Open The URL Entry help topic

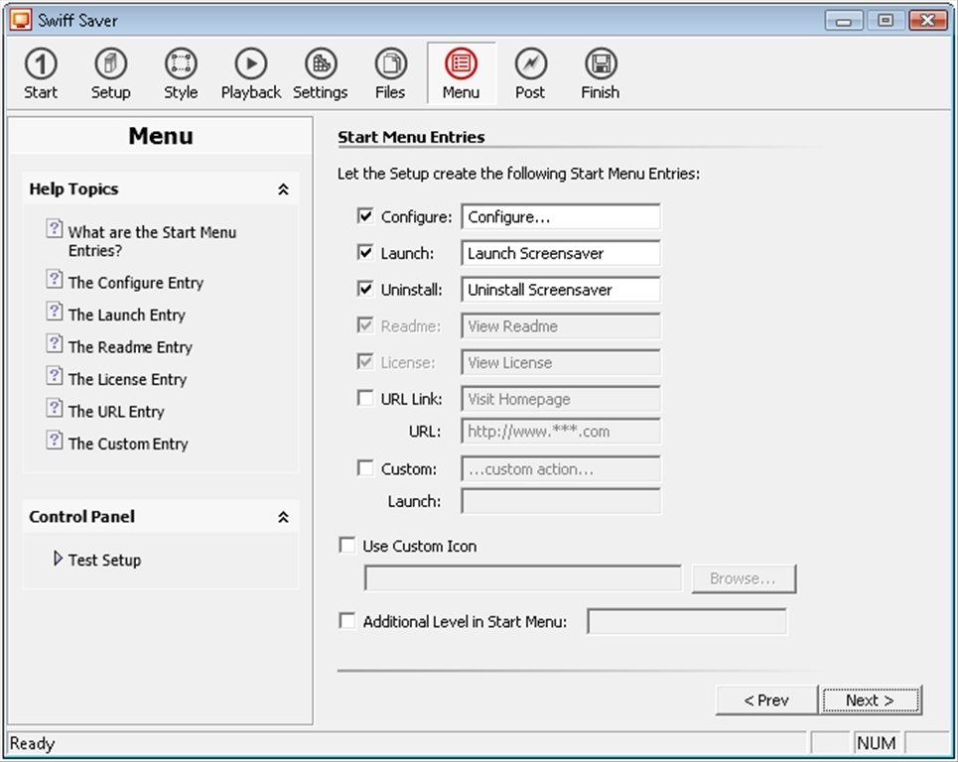coord(115,412)
